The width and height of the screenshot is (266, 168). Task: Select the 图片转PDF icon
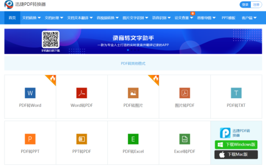point(185,93)
